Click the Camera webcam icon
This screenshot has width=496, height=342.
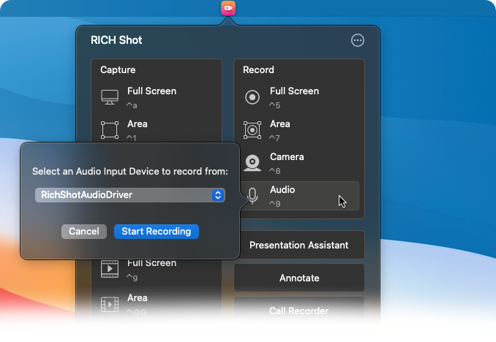[x=252, y=163]
